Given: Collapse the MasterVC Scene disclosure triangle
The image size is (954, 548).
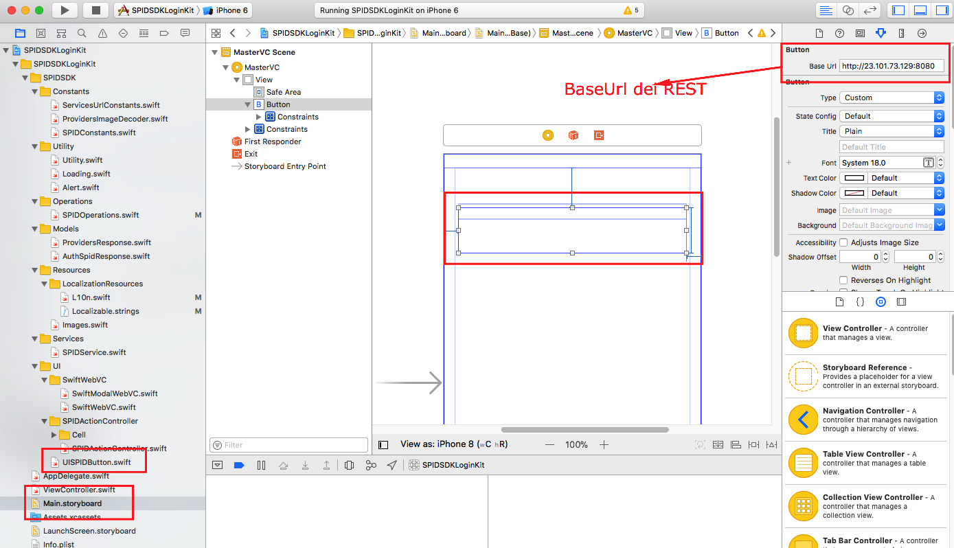Looking at the screenshot, I should [x=215, y=52].
